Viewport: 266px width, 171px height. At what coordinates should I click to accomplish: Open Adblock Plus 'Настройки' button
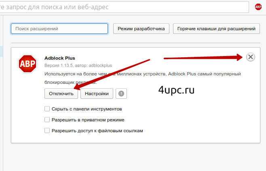[97, 94]
